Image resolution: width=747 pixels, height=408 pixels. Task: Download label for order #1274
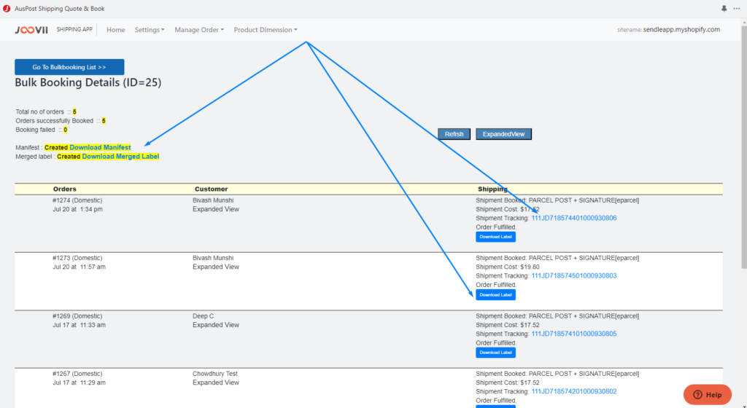click(x=495, y=237)
